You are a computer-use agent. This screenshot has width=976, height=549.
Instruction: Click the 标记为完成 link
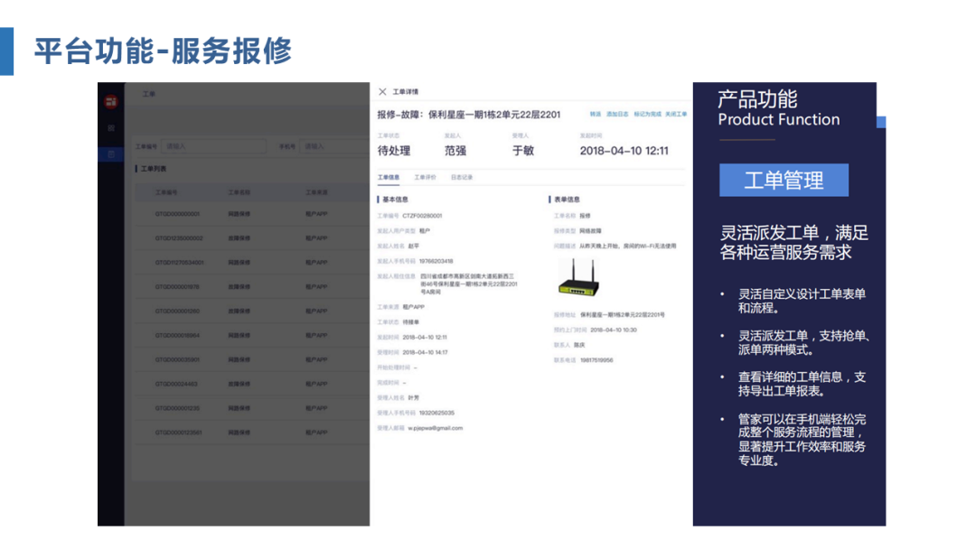(x=647, y=115)
